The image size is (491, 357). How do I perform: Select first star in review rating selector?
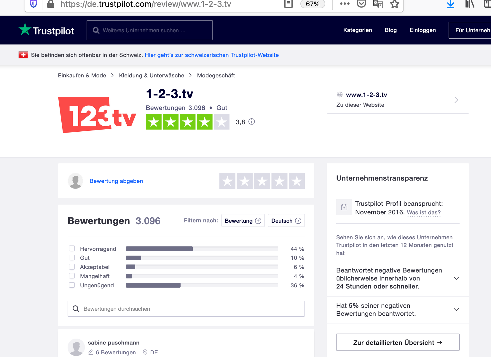(x=227, y=181)
